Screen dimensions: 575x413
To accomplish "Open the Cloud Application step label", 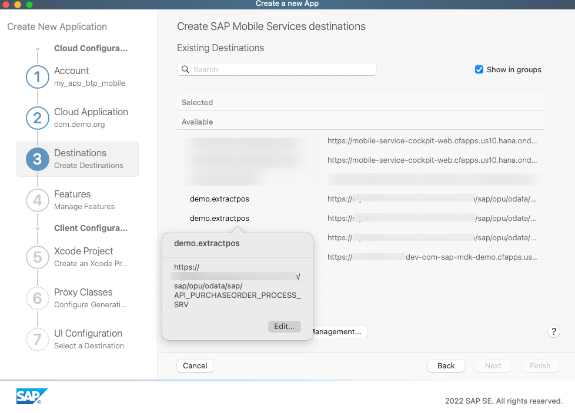I will (91, 112).
